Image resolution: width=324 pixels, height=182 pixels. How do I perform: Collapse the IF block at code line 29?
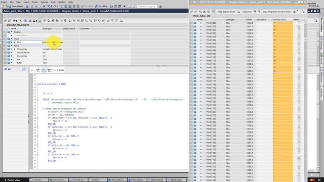point(37,118)
